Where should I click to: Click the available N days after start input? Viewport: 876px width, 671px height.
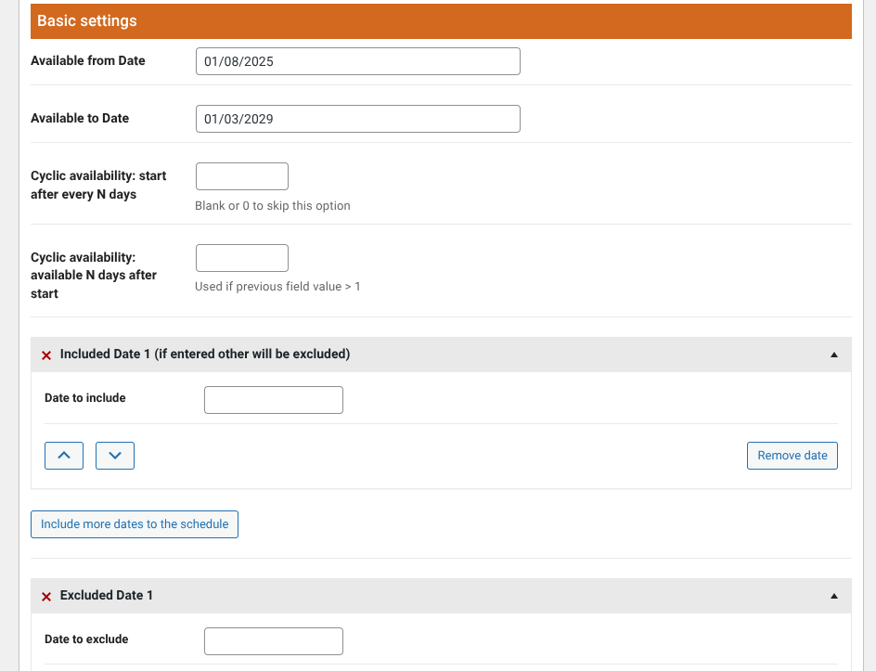click(x=241, y=258)
